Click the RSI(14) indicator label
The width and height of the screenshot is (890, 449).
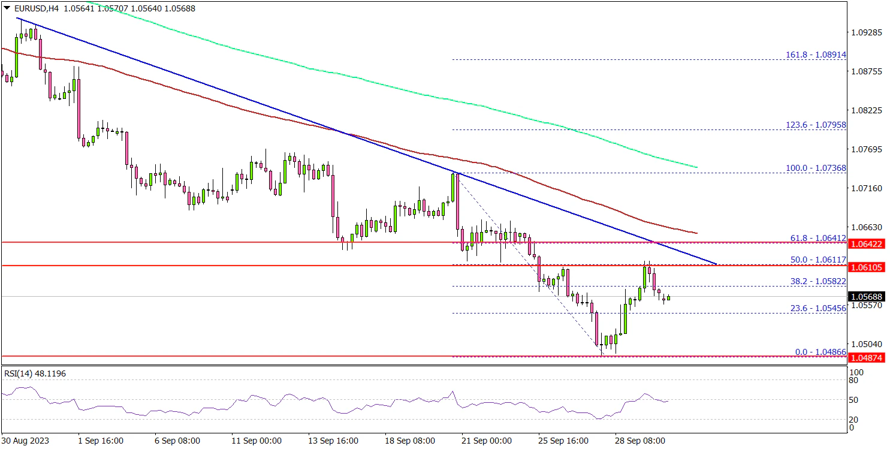(35, 373)
